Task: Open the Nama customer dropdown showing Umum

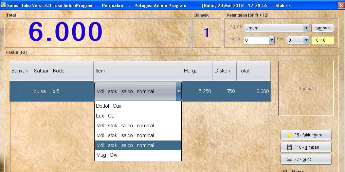Action: coord(306,28)
